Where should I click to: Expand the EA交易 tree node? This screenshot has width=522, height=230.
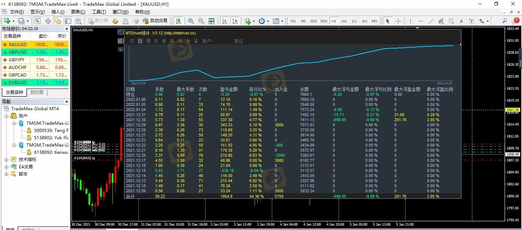tap(7, 167)
